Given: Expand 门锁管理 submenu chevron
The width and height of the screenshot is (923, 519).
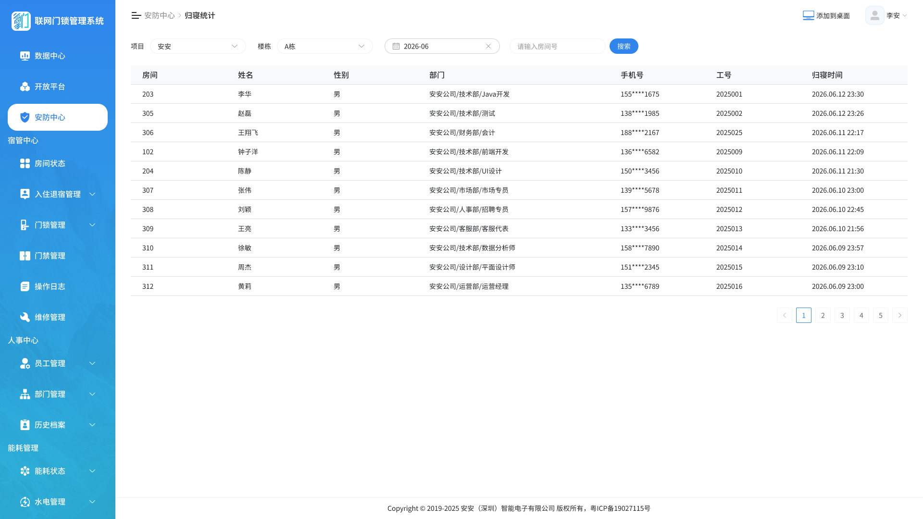Looking at the screenshot, I should [x=92, y=225].
